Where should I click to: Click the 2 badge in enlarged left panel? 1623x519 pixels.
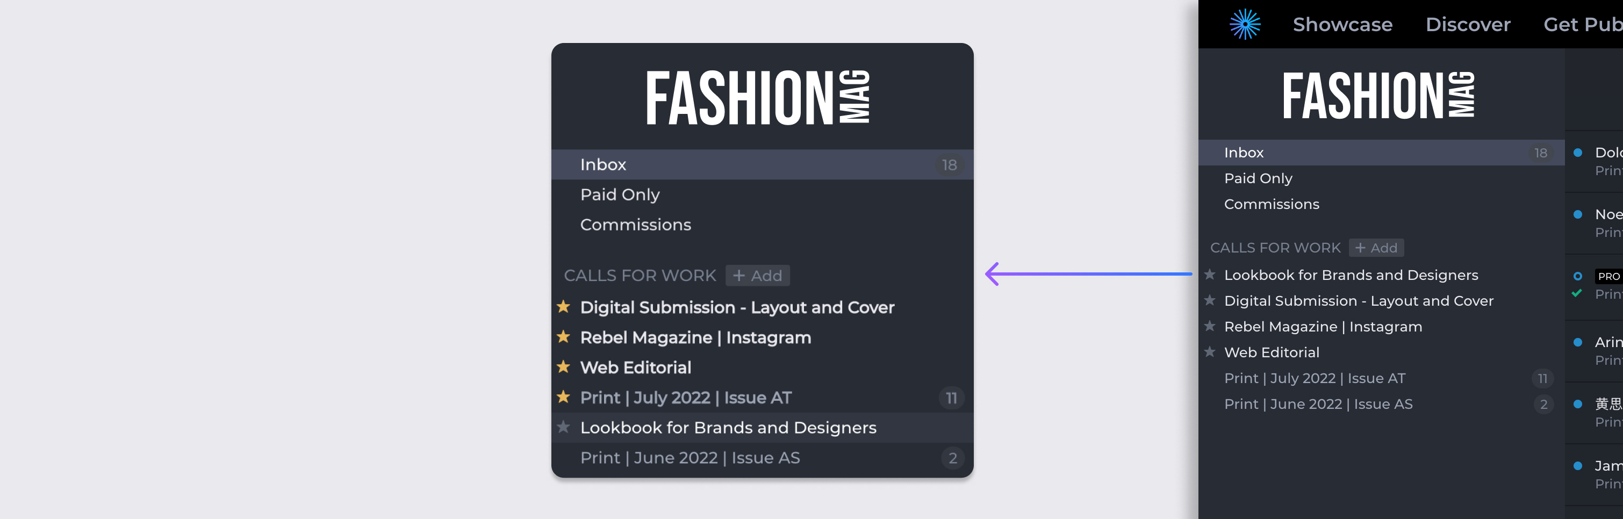pyautogui.click(x=953, y=458)
